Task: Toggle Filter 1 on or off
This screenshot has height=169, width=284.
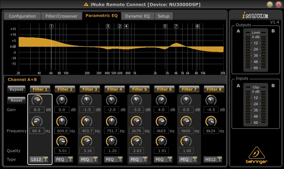Action: pos(40,89)
